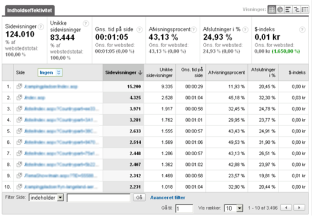
Task: Open row 1 page in new window icon
Action: click(x=19, y=86)
